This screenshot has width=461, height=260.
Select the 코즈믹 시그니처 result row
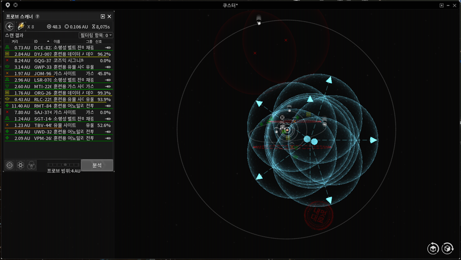click(x=59, y=60)
